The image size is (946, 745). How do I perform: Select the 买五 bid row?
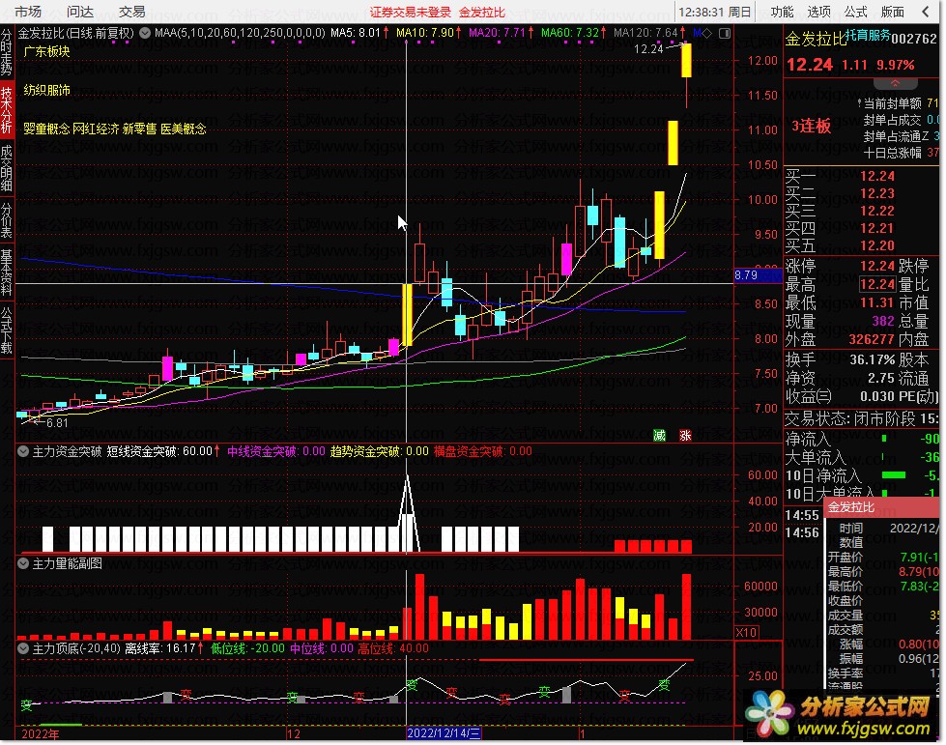(861, 246)
